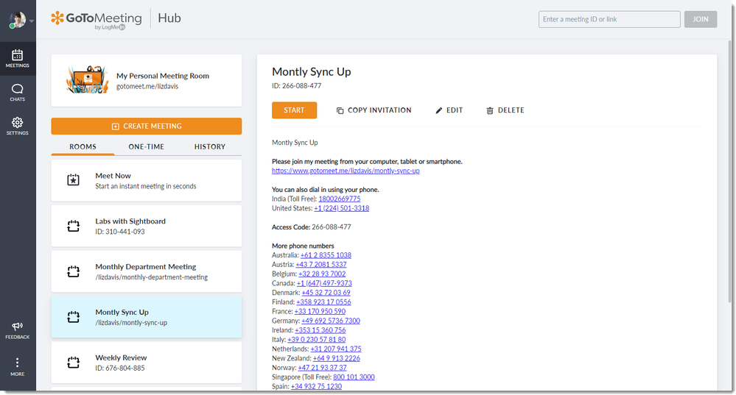Click the Netherlands phone number link
Screen dimensions: 736x395
(x=336, y=349)
